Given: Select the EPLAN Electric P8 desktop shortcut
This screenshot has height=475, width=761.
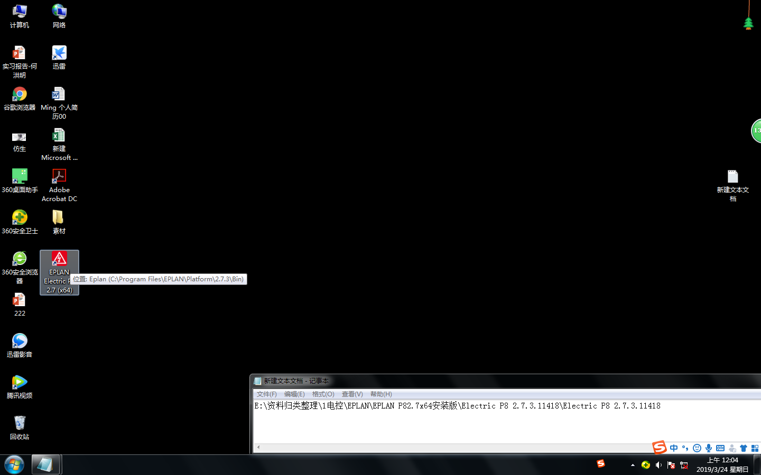Looking at the screenshot, I should click(x=59, y=260).
